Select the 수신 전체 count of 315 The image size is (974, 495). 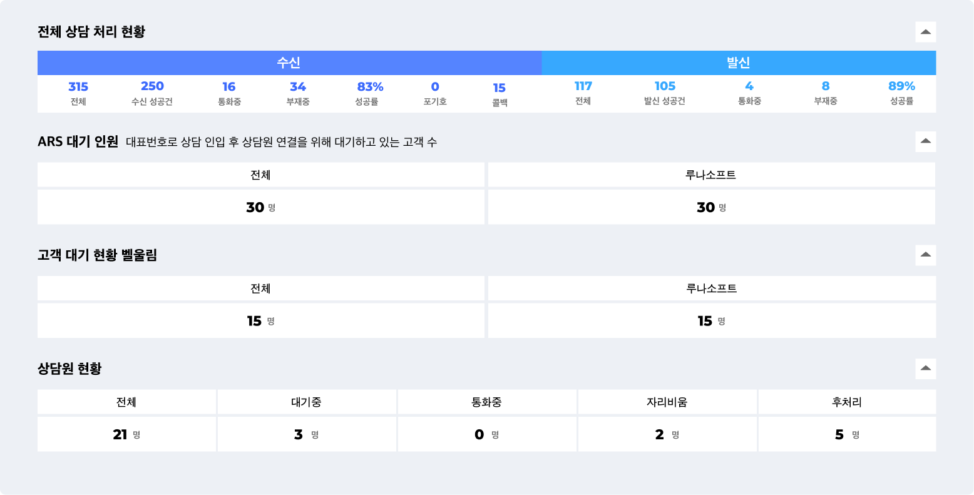[78, 87]
